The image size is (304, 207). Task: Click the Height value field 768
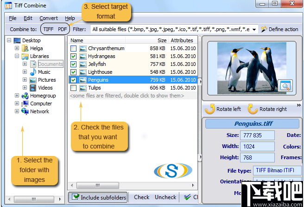[257, 157]
